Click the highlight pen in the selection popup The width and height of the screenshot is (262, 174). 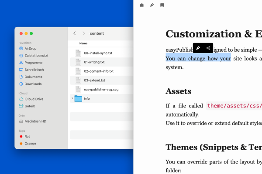[x=198, y=48]
